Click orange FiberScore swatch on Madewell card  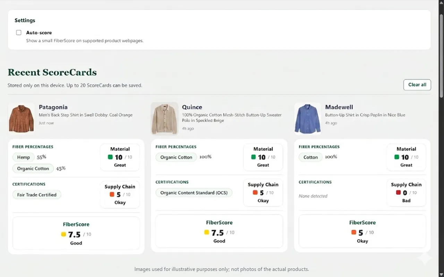[353, 232]
